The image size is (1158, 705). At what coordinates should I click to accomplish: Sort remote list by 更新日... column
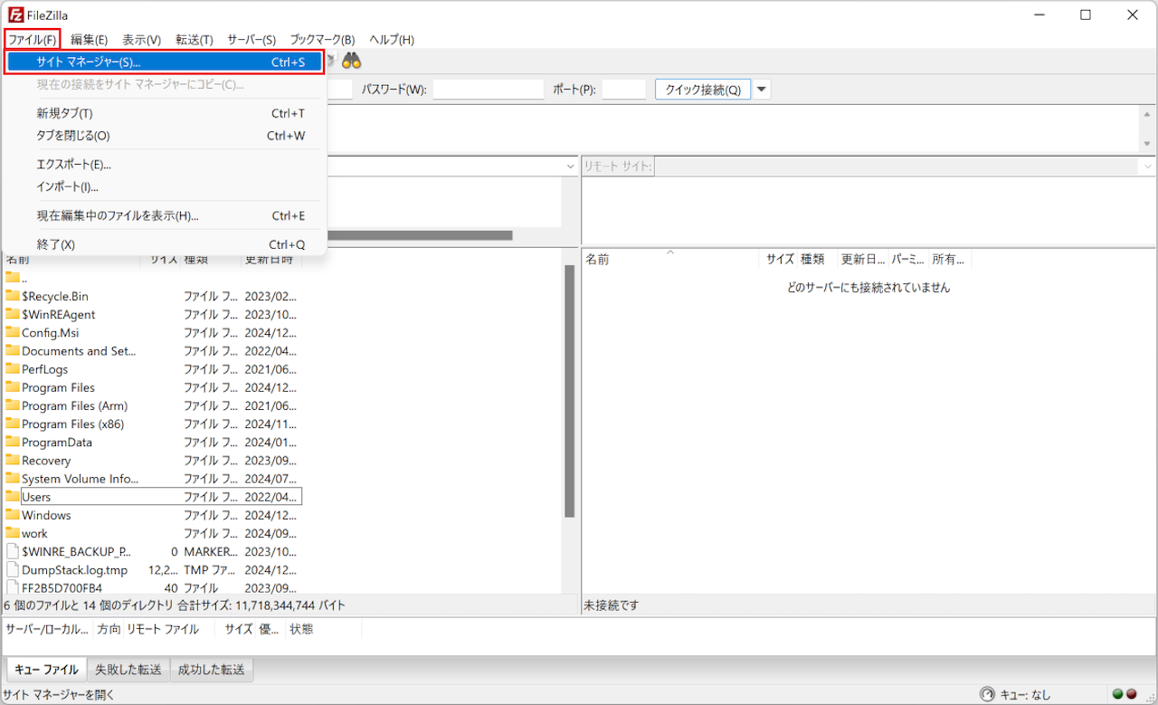[x=863, y=259]
